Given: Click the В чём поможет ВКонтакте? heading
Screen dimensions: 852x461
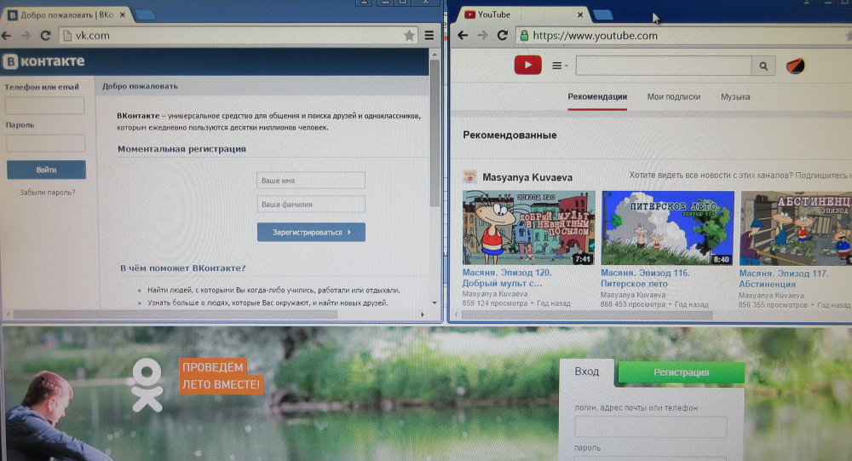Looking at the screenshot, I should 183,268.
